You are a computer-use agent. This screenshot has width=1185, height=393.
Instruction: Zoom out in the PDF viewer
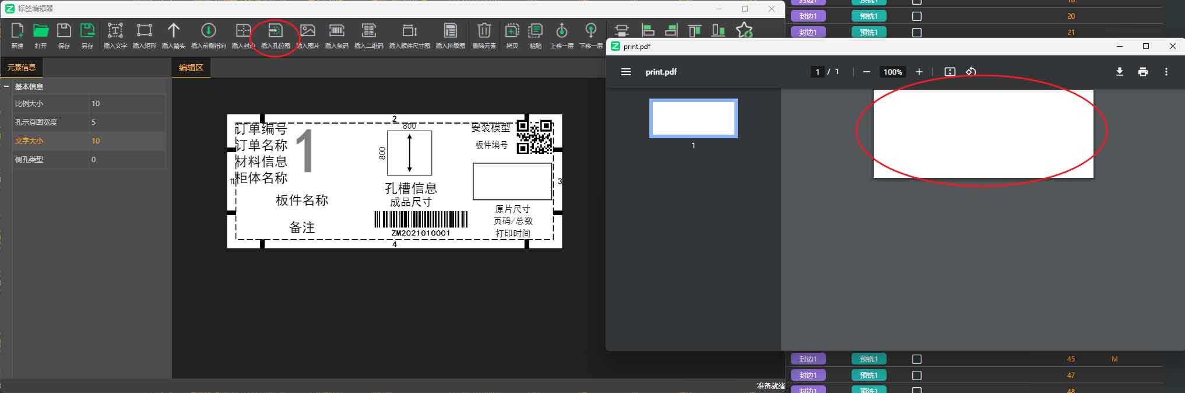867,72
